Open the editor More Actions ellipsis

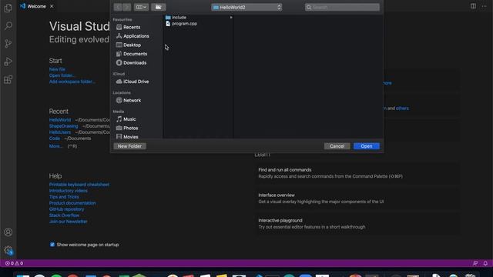[x=485, y=6]
